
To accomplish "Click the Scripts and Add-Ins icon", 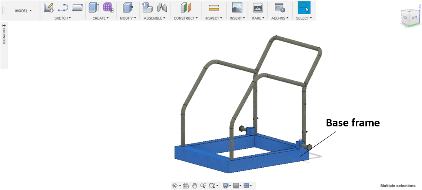I will pos(280,8).
